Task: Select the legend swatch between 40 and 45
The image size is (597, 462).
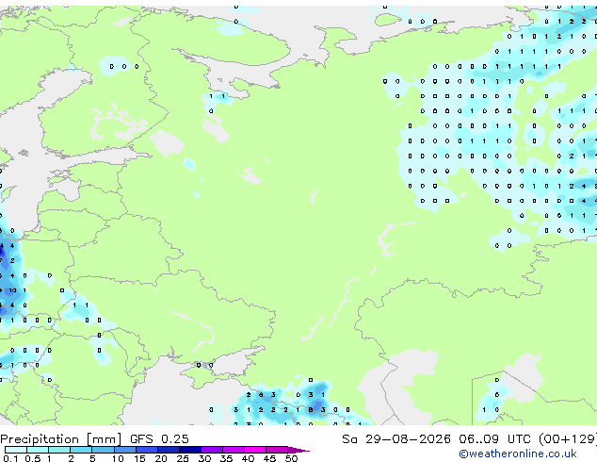Action: pos(255,450)
